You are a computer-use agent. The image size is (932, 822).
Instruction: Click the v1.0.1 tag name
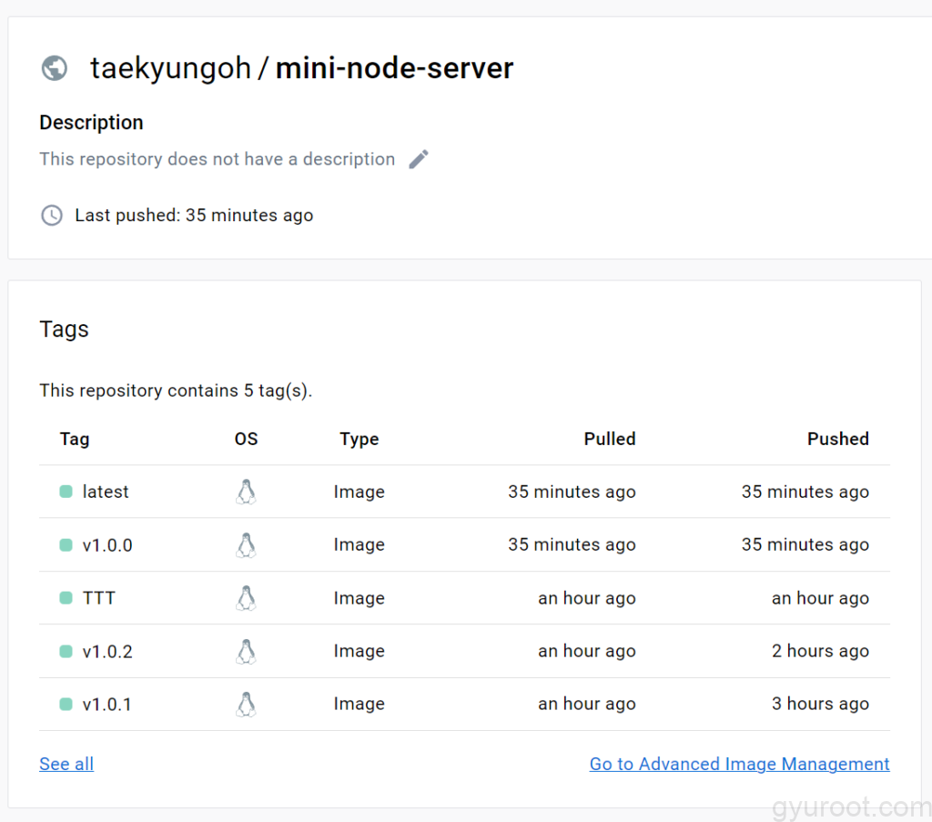click(x=107, y=705)
